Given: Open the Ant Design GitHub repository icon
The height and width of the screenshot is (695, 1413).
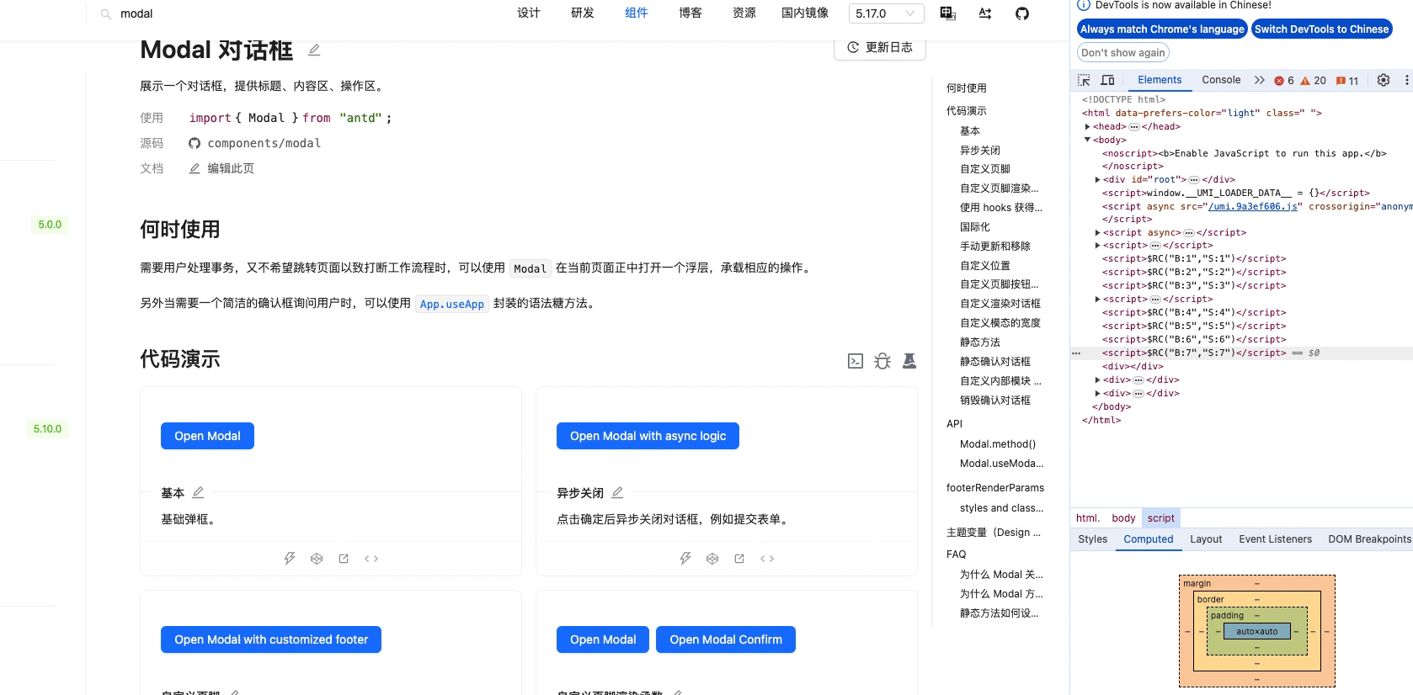Looking at the screenshot, I should point(1022,13).
